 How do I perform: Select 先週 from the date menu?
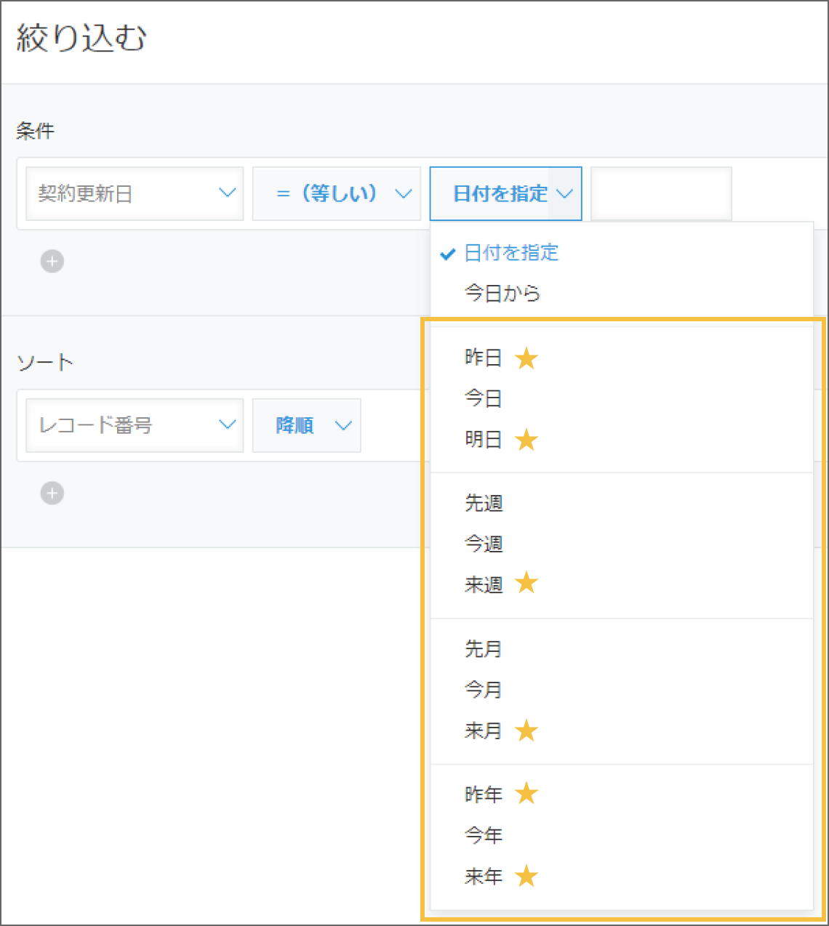click(x=483, y=502)
